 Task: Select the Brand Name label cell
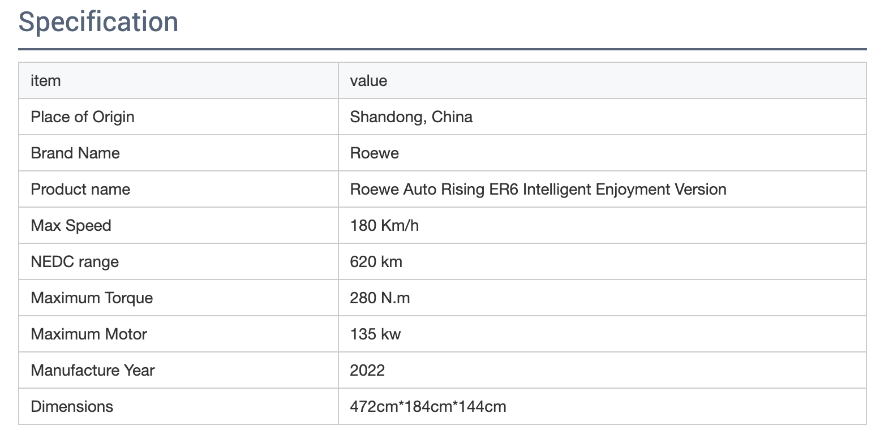coord(75,153)
